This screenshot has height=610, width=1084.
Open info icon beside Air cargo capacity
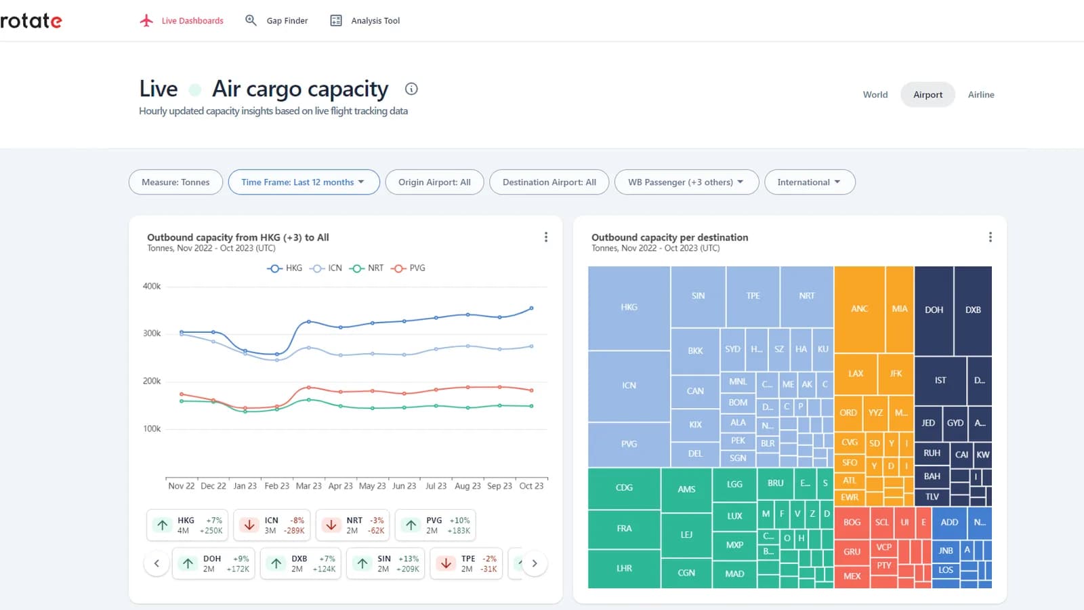tap(411, 89)
